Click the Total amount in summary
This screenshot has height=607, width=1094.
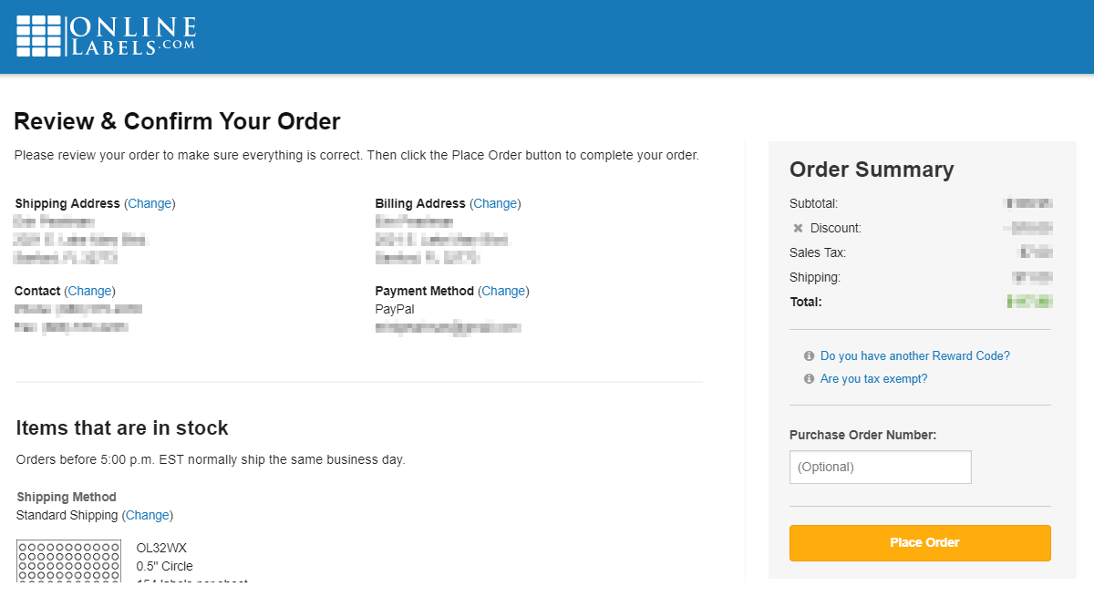pos(1029,302)
